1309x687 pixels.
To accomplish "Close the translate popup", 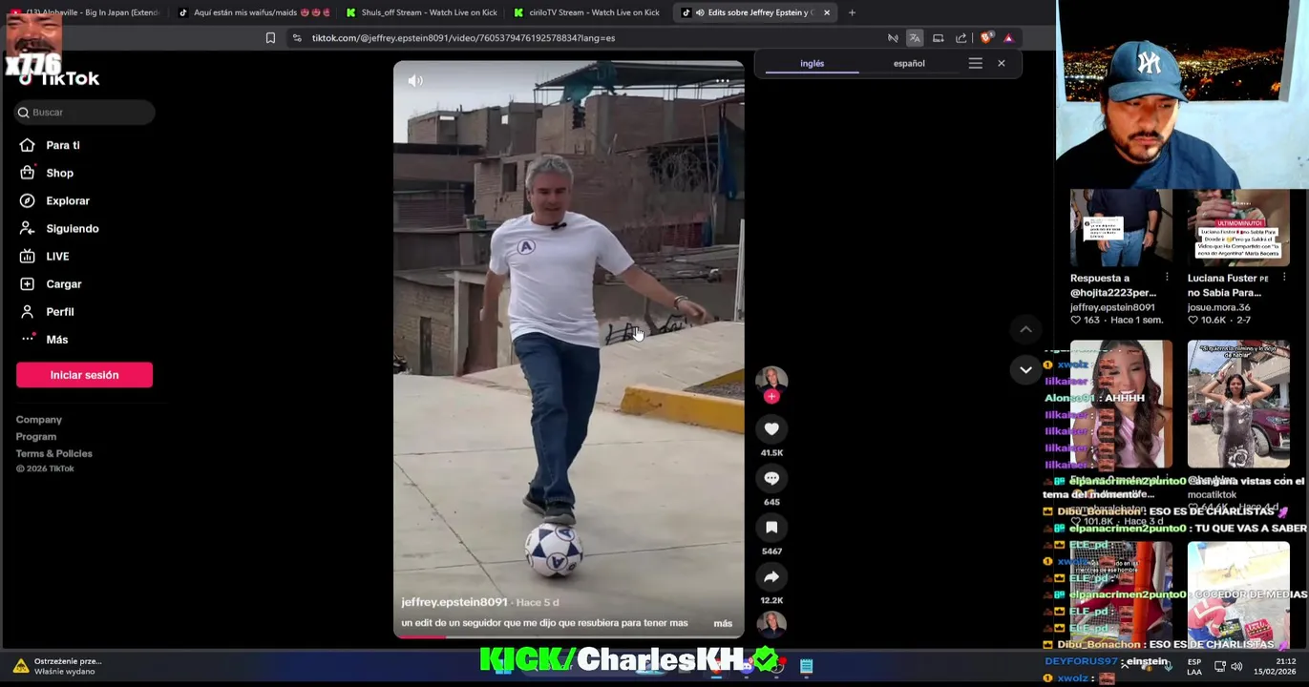I will (x=1001, y=63).
